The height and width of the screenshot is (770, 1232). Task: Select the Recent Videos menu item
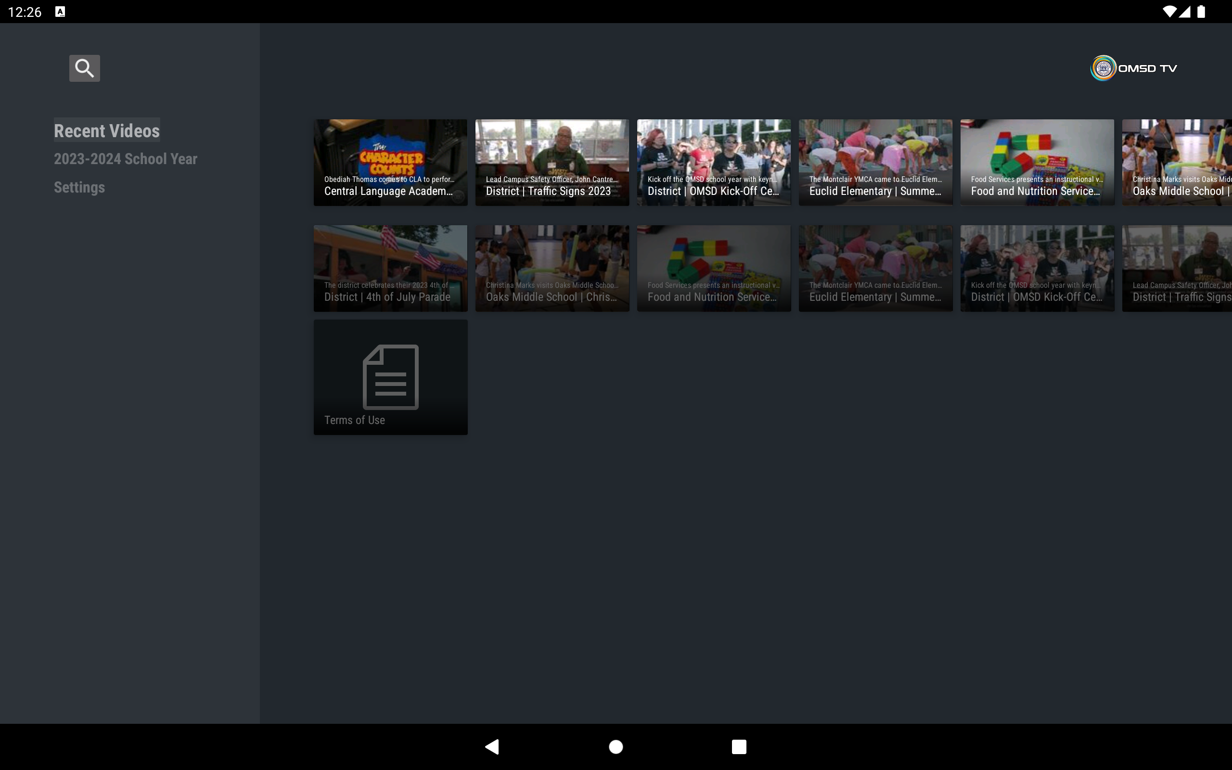pos(106,130)
